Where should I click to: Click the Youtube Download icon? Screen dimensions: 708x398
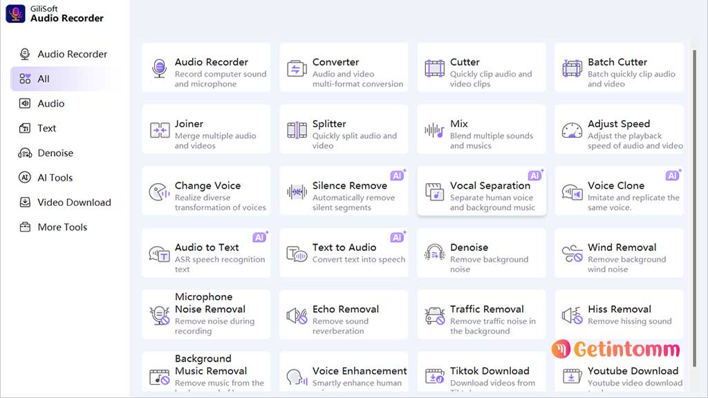(572, 376)
